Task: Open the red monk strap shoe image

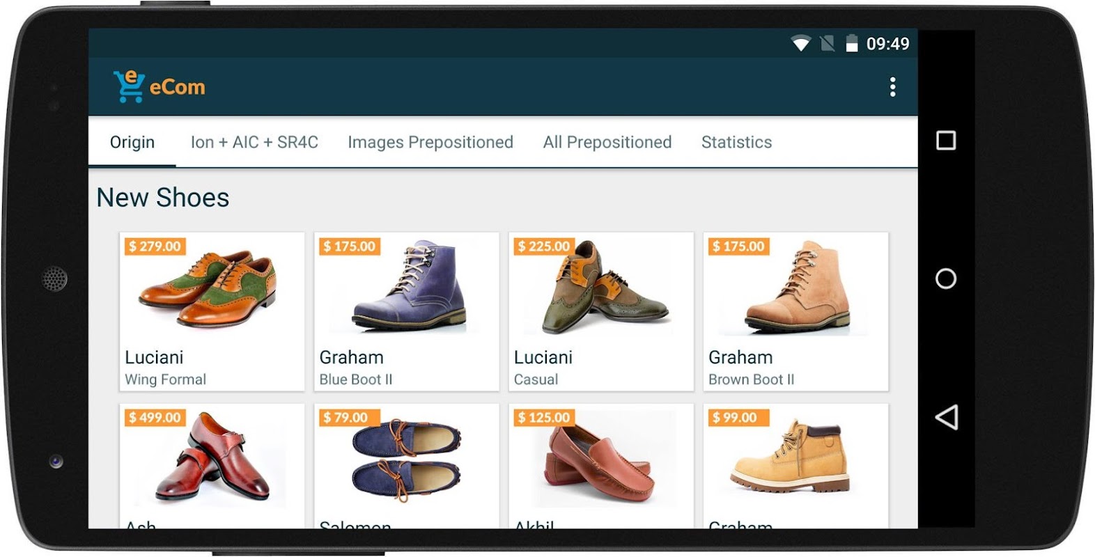Action: pyautogui.click(x=211, y=457)
